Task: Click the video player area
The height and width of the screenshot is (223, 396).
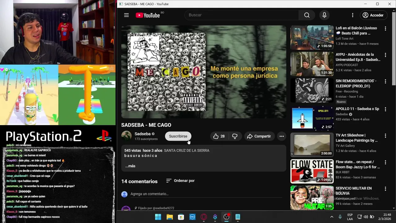Action: click(204, 72)
